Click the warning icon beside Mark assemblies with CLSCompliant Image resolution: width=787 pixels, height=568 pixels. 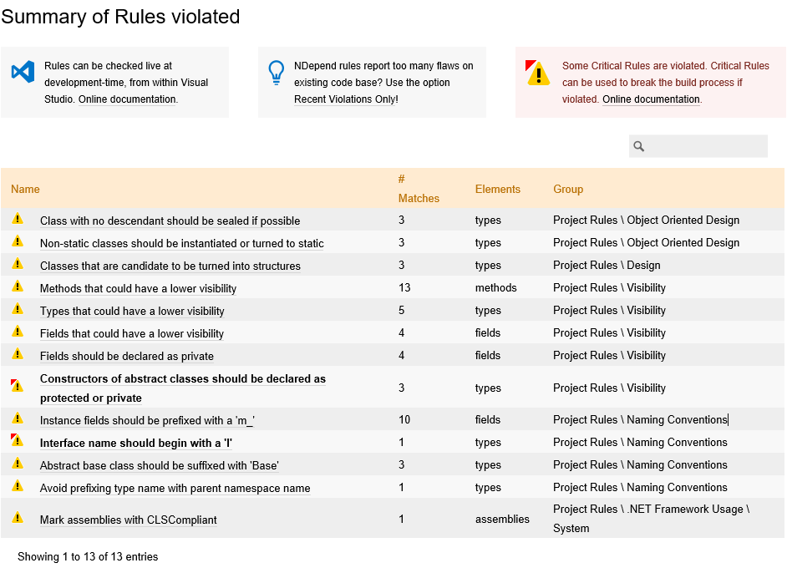coord(17,517)
